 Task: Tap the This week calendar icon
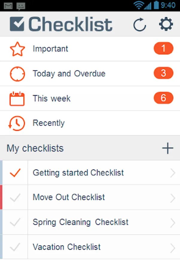17,98
